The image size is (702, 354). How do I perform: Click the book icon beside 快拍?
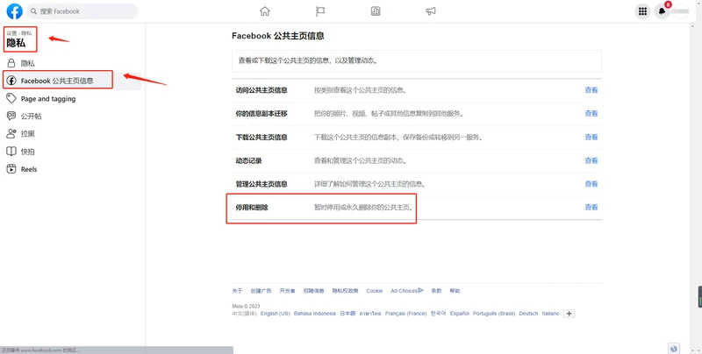click(11, 152)
